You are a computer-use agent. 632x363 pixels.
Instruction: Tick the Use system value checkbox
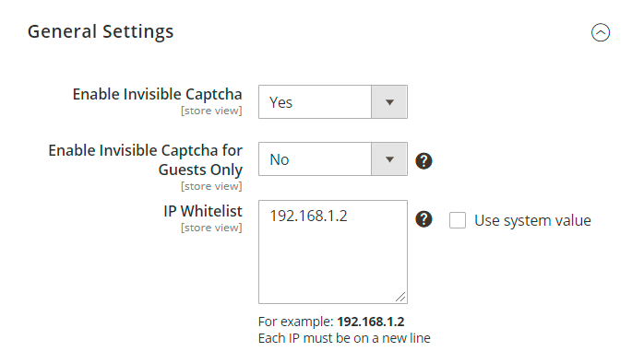point(458,220)
